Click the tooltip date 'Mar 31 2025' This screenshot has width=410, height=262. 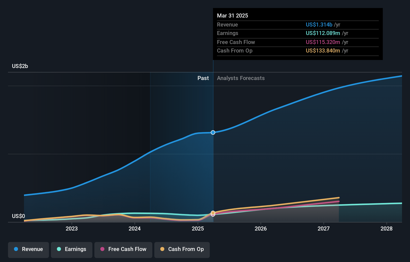tap(232, 15)
